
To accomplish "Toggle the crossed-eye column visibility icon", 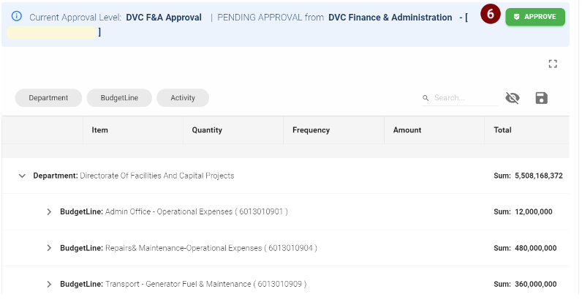I will click(x=513, y=98).
